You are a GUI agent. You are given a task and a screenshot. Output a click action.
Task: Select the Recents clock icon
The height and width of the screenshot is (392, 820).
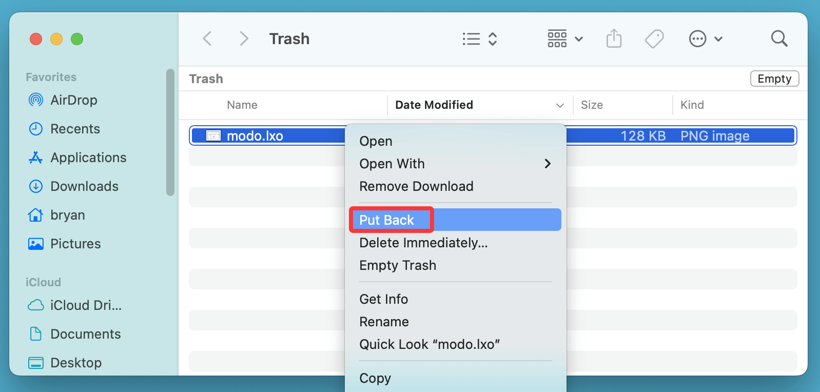pos(36,129)
